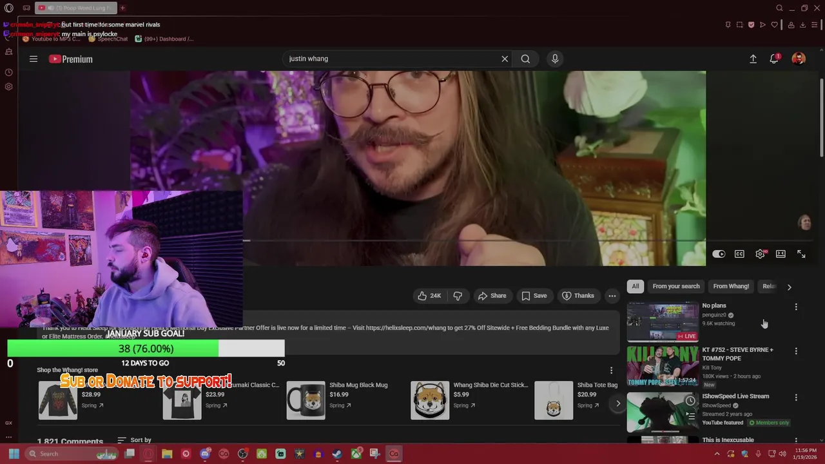Open browser menu logo icon

click(8, 8)
